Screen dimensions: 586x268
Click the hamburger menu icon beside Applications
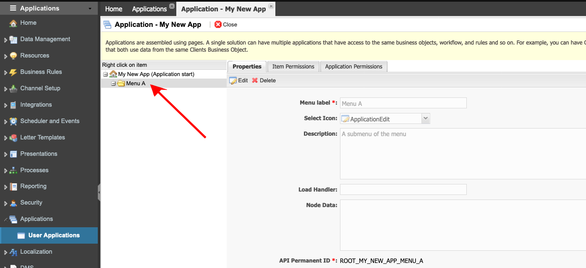pos(13,8)
